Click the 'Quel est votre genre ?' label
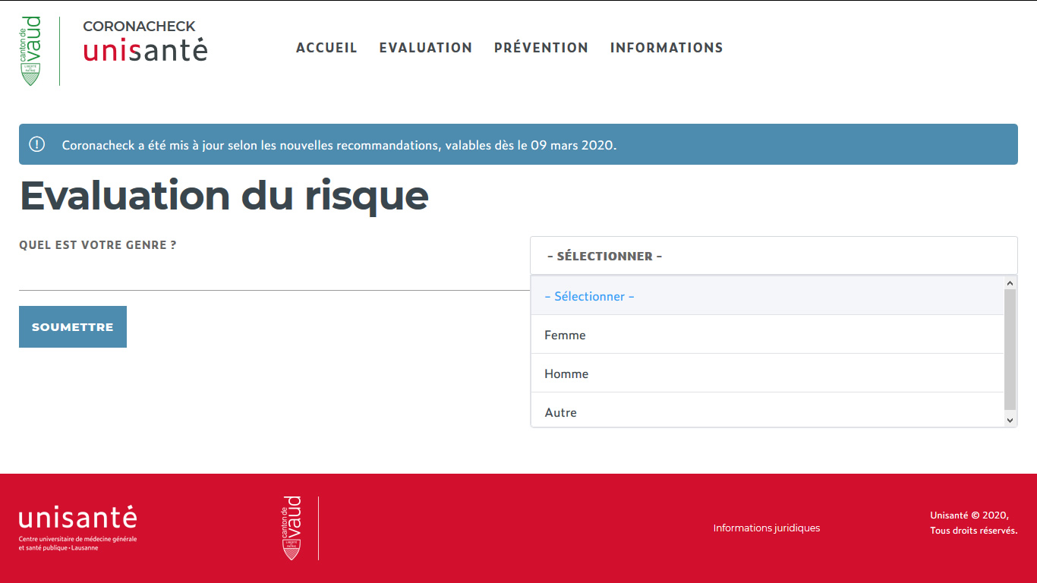1037x583 pixels. (98, 245)
